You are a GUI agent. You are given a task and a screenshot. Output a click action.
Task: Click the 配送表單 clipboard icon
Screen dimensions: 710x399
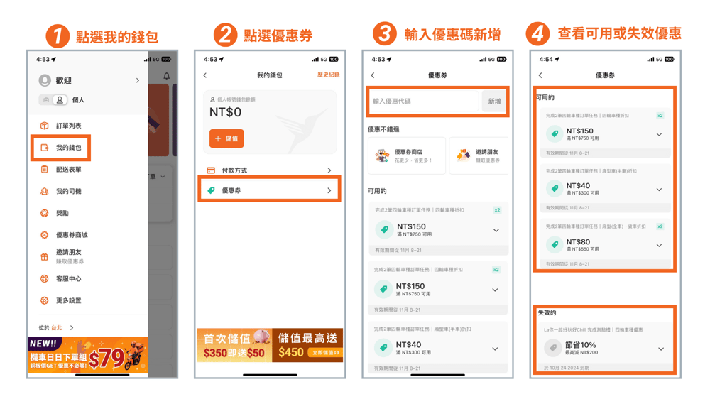coord(44,170)
